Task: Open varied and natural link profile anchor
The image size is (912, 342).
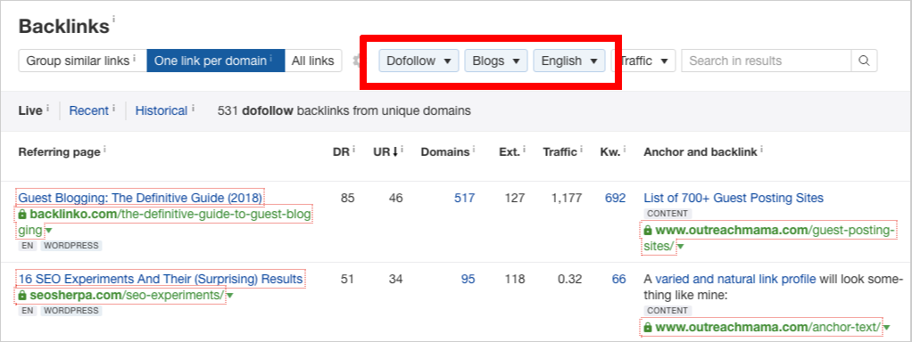Action: tap(735, 280)
